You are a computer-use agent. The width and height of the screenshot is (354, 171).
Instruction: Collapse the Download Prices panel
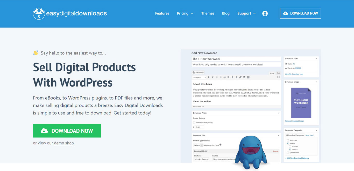click(279, 113)
